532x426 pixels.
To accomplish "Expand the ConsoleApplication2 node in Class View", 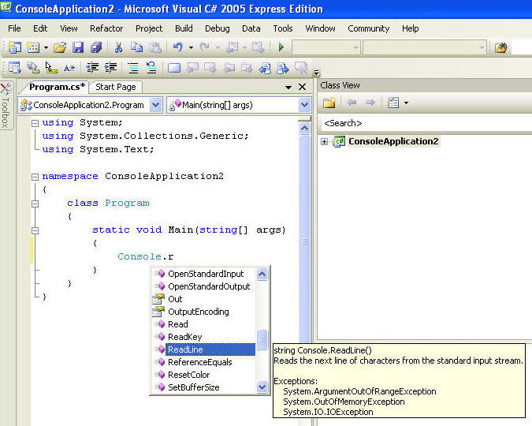I will pyautogui.click(x=324, y=142).
